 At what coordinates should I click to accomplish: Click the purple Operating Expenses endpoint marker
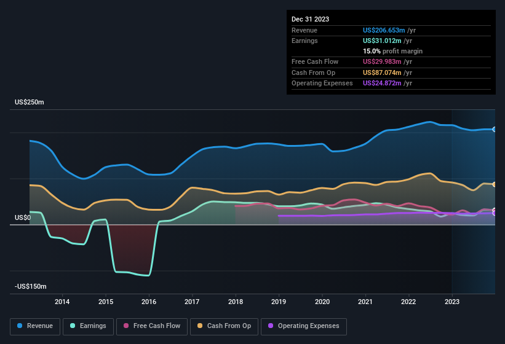pos(495,213)
